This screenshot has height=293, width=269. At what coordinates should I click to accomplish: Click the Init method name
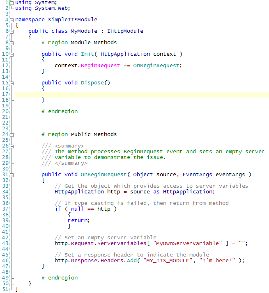click(x=87, y=54)
